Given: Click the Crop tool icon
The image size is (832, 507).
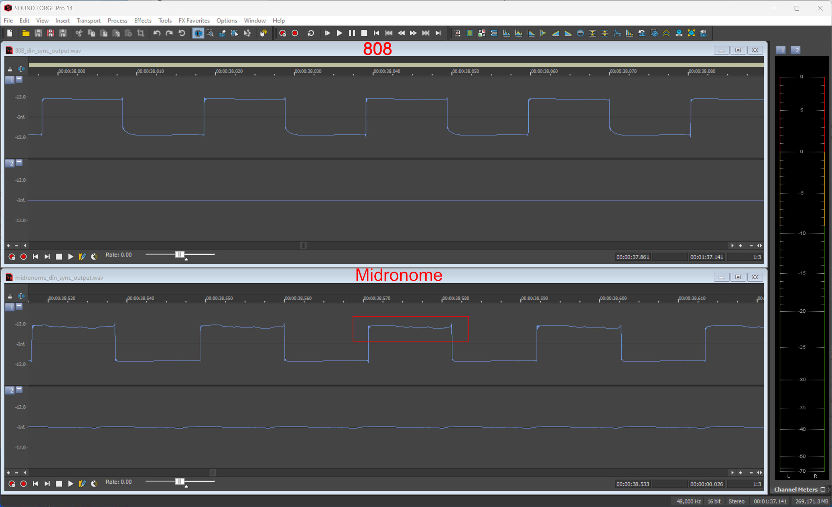Looking at the screenshot, I should point(141,33).
